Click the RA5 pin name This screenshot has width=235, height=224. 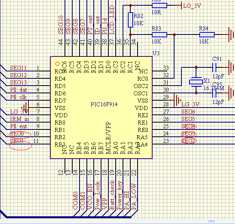tap(142, 137)
